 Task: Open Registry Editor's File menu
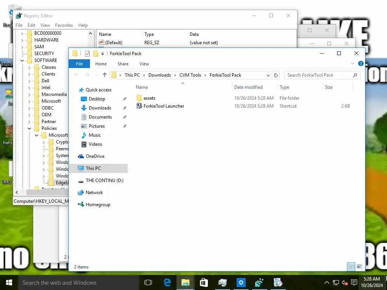(19, 25)
